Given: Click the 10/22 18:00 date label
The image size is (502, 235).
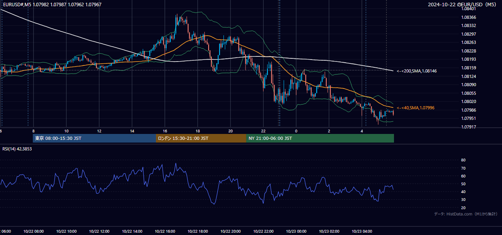Looking at the screenshot, I should tap(198, 231).
